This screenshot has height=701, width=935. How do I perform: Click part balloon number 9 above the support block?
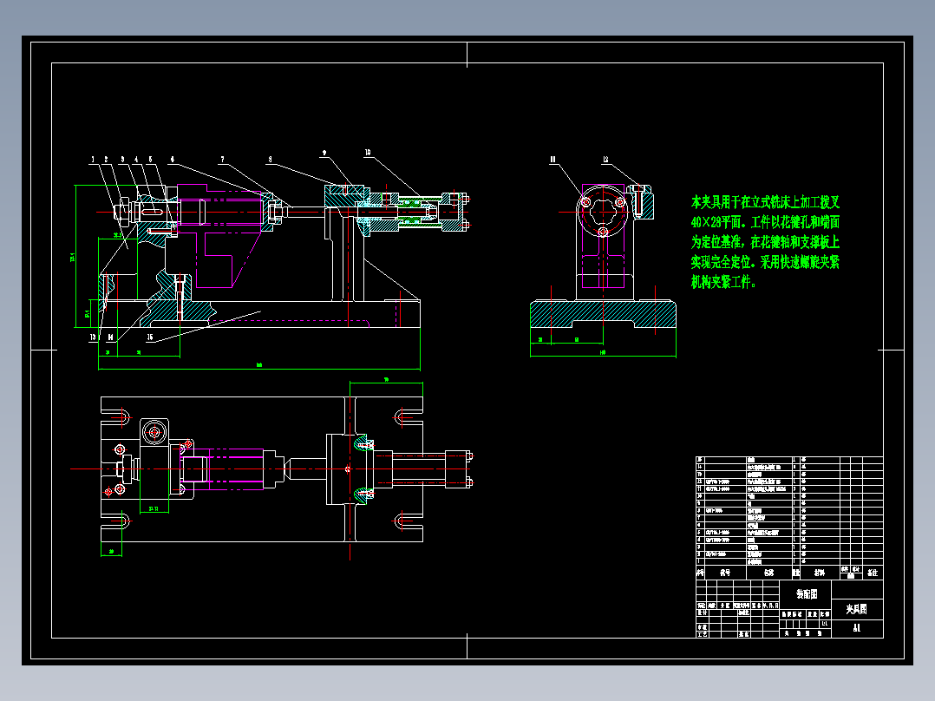pyautogui.click(x=324, y=153)
